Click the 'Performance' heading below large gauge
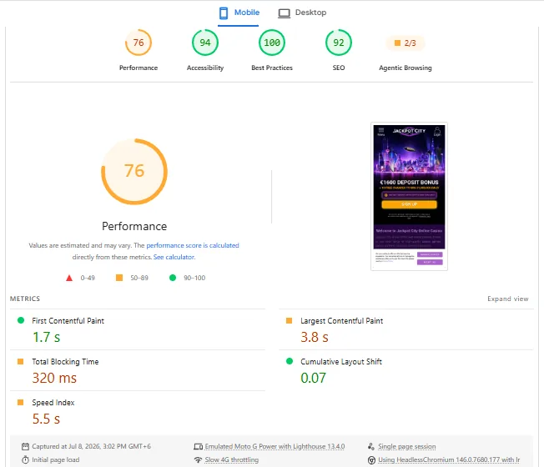544x467 pixels. (134, 226)
